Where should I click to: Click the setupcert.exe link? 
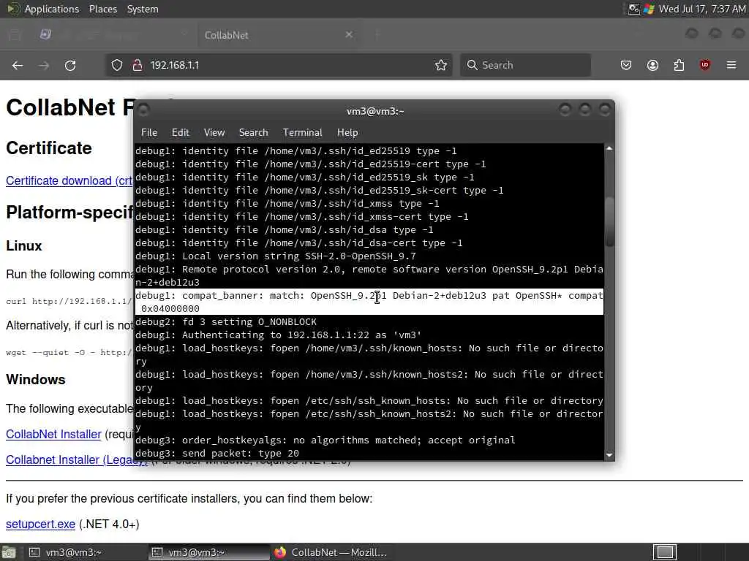click(41, 524)
